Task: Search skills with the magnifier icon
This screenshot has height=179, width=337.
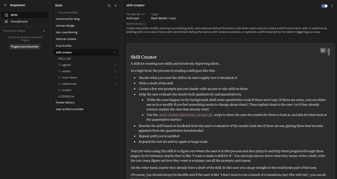Action: tap(109, 6)
